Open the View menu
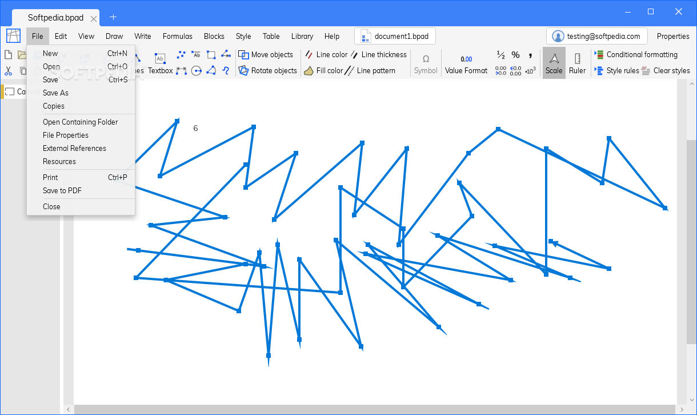The height and width of the screenshot is (415, 697). point(86,36)
